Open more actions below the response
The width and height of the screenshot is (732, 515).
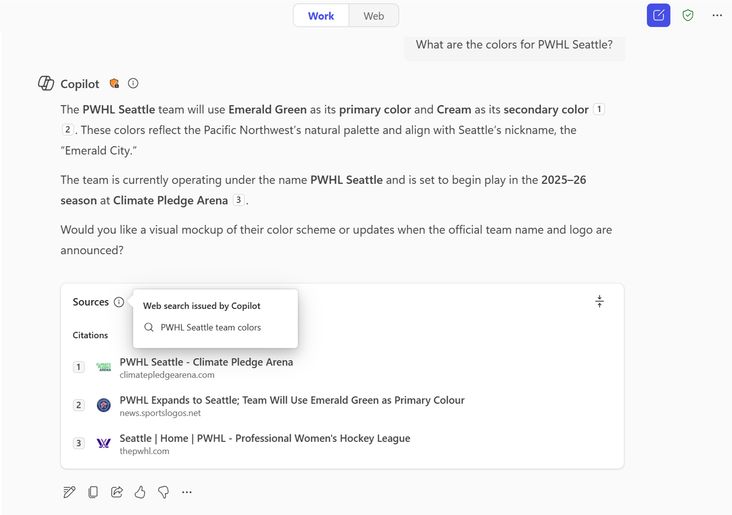187,492
